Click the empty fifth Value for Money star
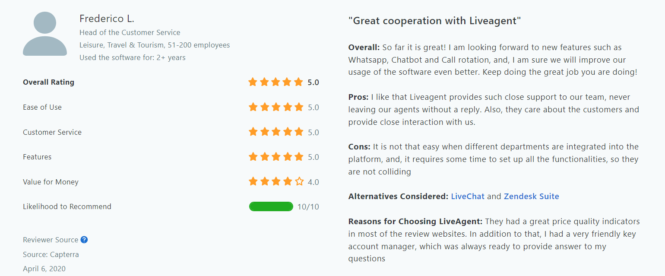The width and height of the screenshot is (665, 276). (x=299, y=182)
